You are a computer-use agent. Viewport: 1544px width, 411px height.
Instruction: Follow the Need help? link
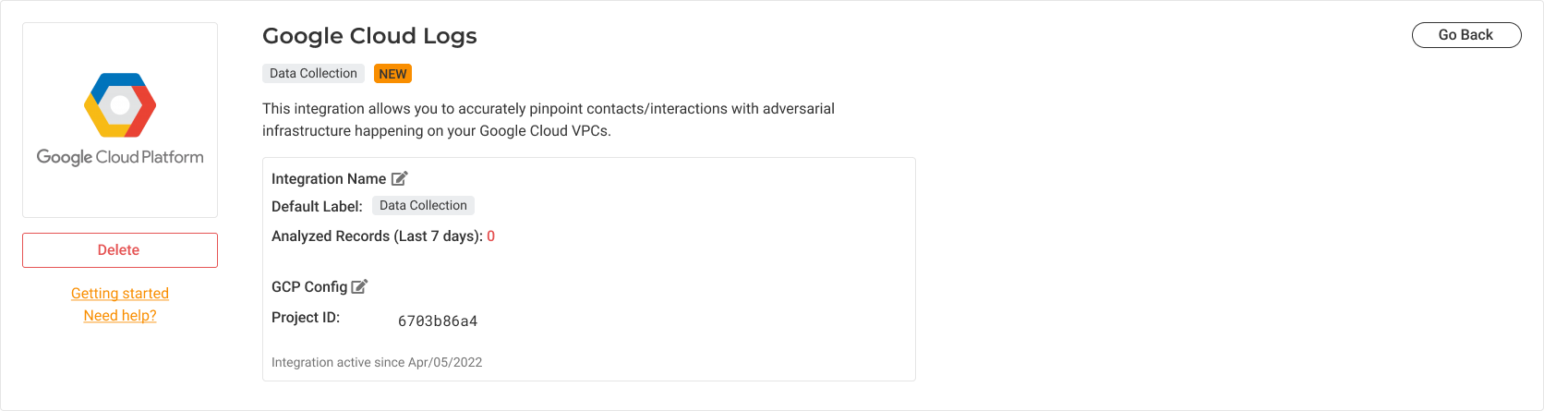[120, 316]
